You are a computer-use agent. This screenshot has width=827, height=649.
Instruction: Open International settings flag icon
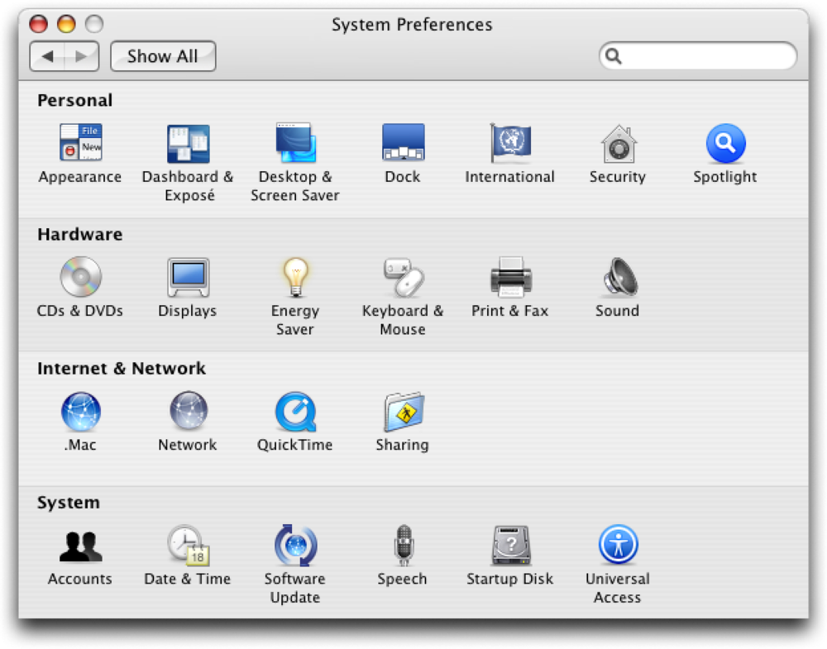[x=510, y=142]
